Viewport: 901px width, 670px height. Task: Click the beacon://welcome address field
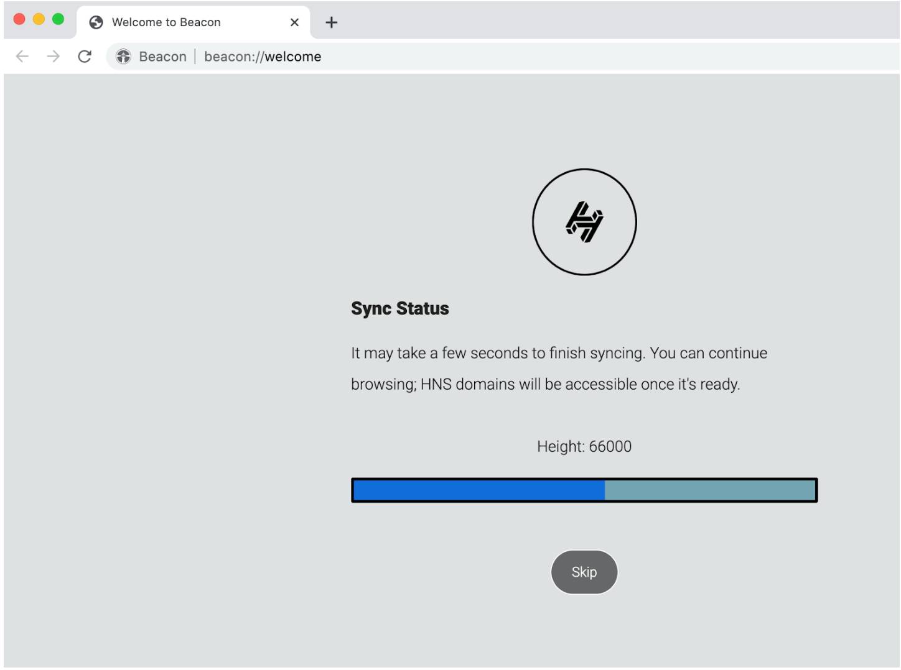(261, 56)
